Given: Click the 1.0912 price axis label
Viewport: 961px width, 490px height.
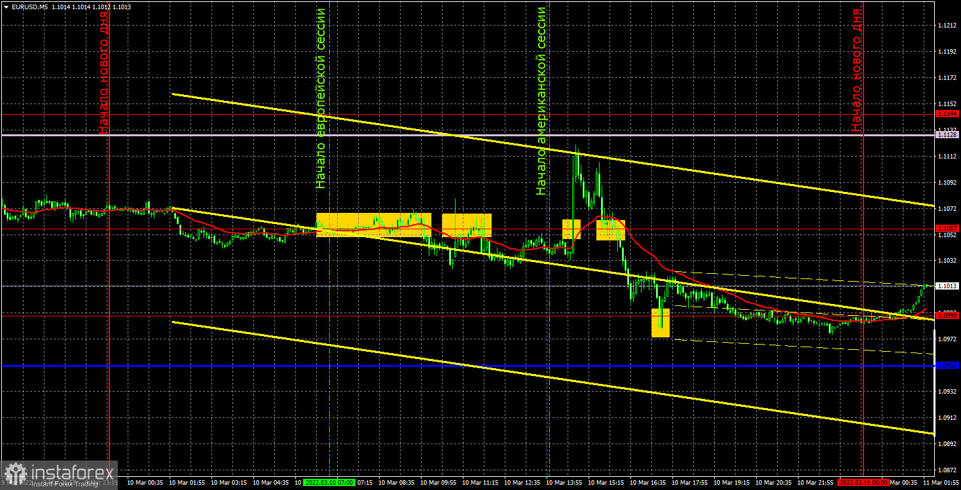Looking at the screenshot, I should pos(947,418).
